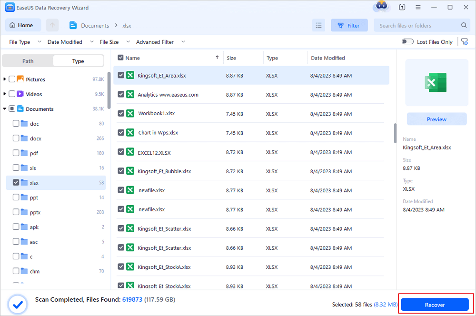Switch to list view icon
Screen dimensions: 476x316
pos(318,25)
